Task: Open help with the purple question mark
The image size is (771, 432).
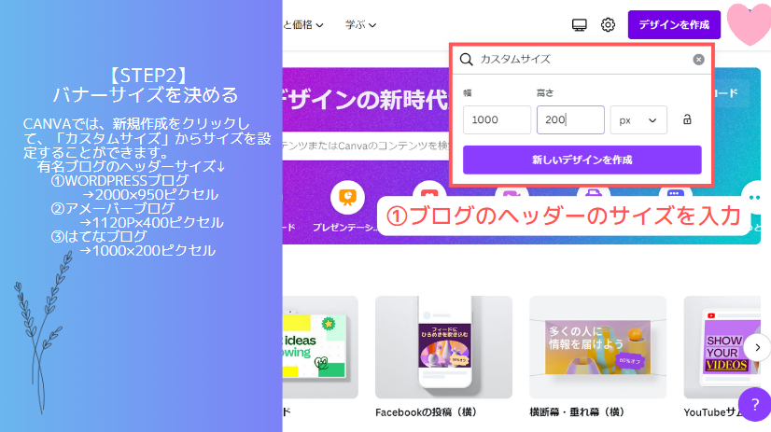Action: click(755, 405)
